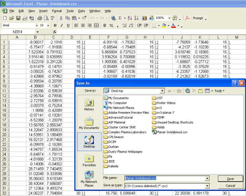Click the Cancel button
Screen dimensions: 246x196
click(230, 186)
